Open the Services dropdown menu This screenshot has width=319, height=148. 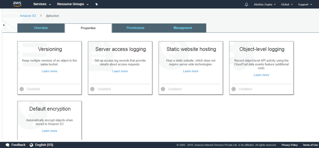pyautogui.click(x=42, y=4)
